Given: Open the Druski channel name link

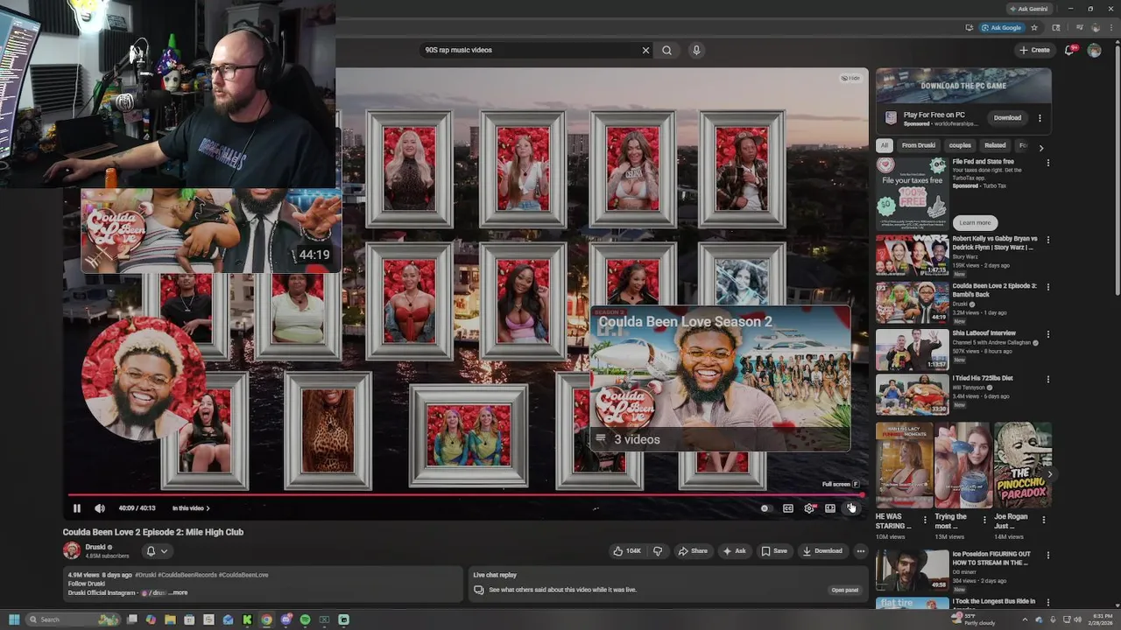Looking at the screenshot, I should tap(95, 547).
